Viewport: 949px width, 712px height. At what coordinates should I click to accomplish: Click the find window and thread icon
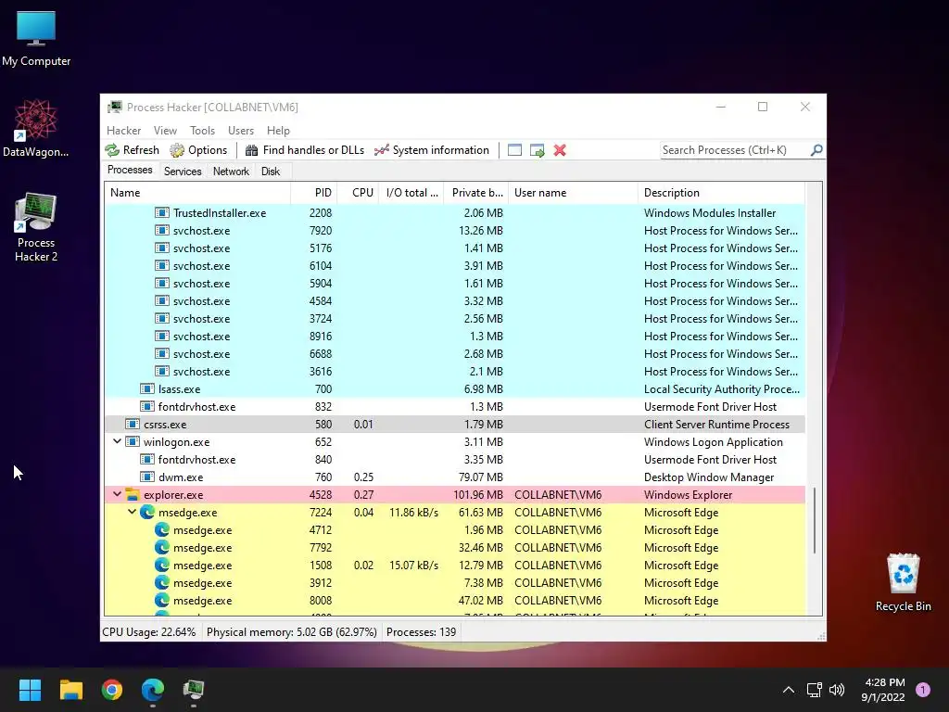tap(537, 150)
